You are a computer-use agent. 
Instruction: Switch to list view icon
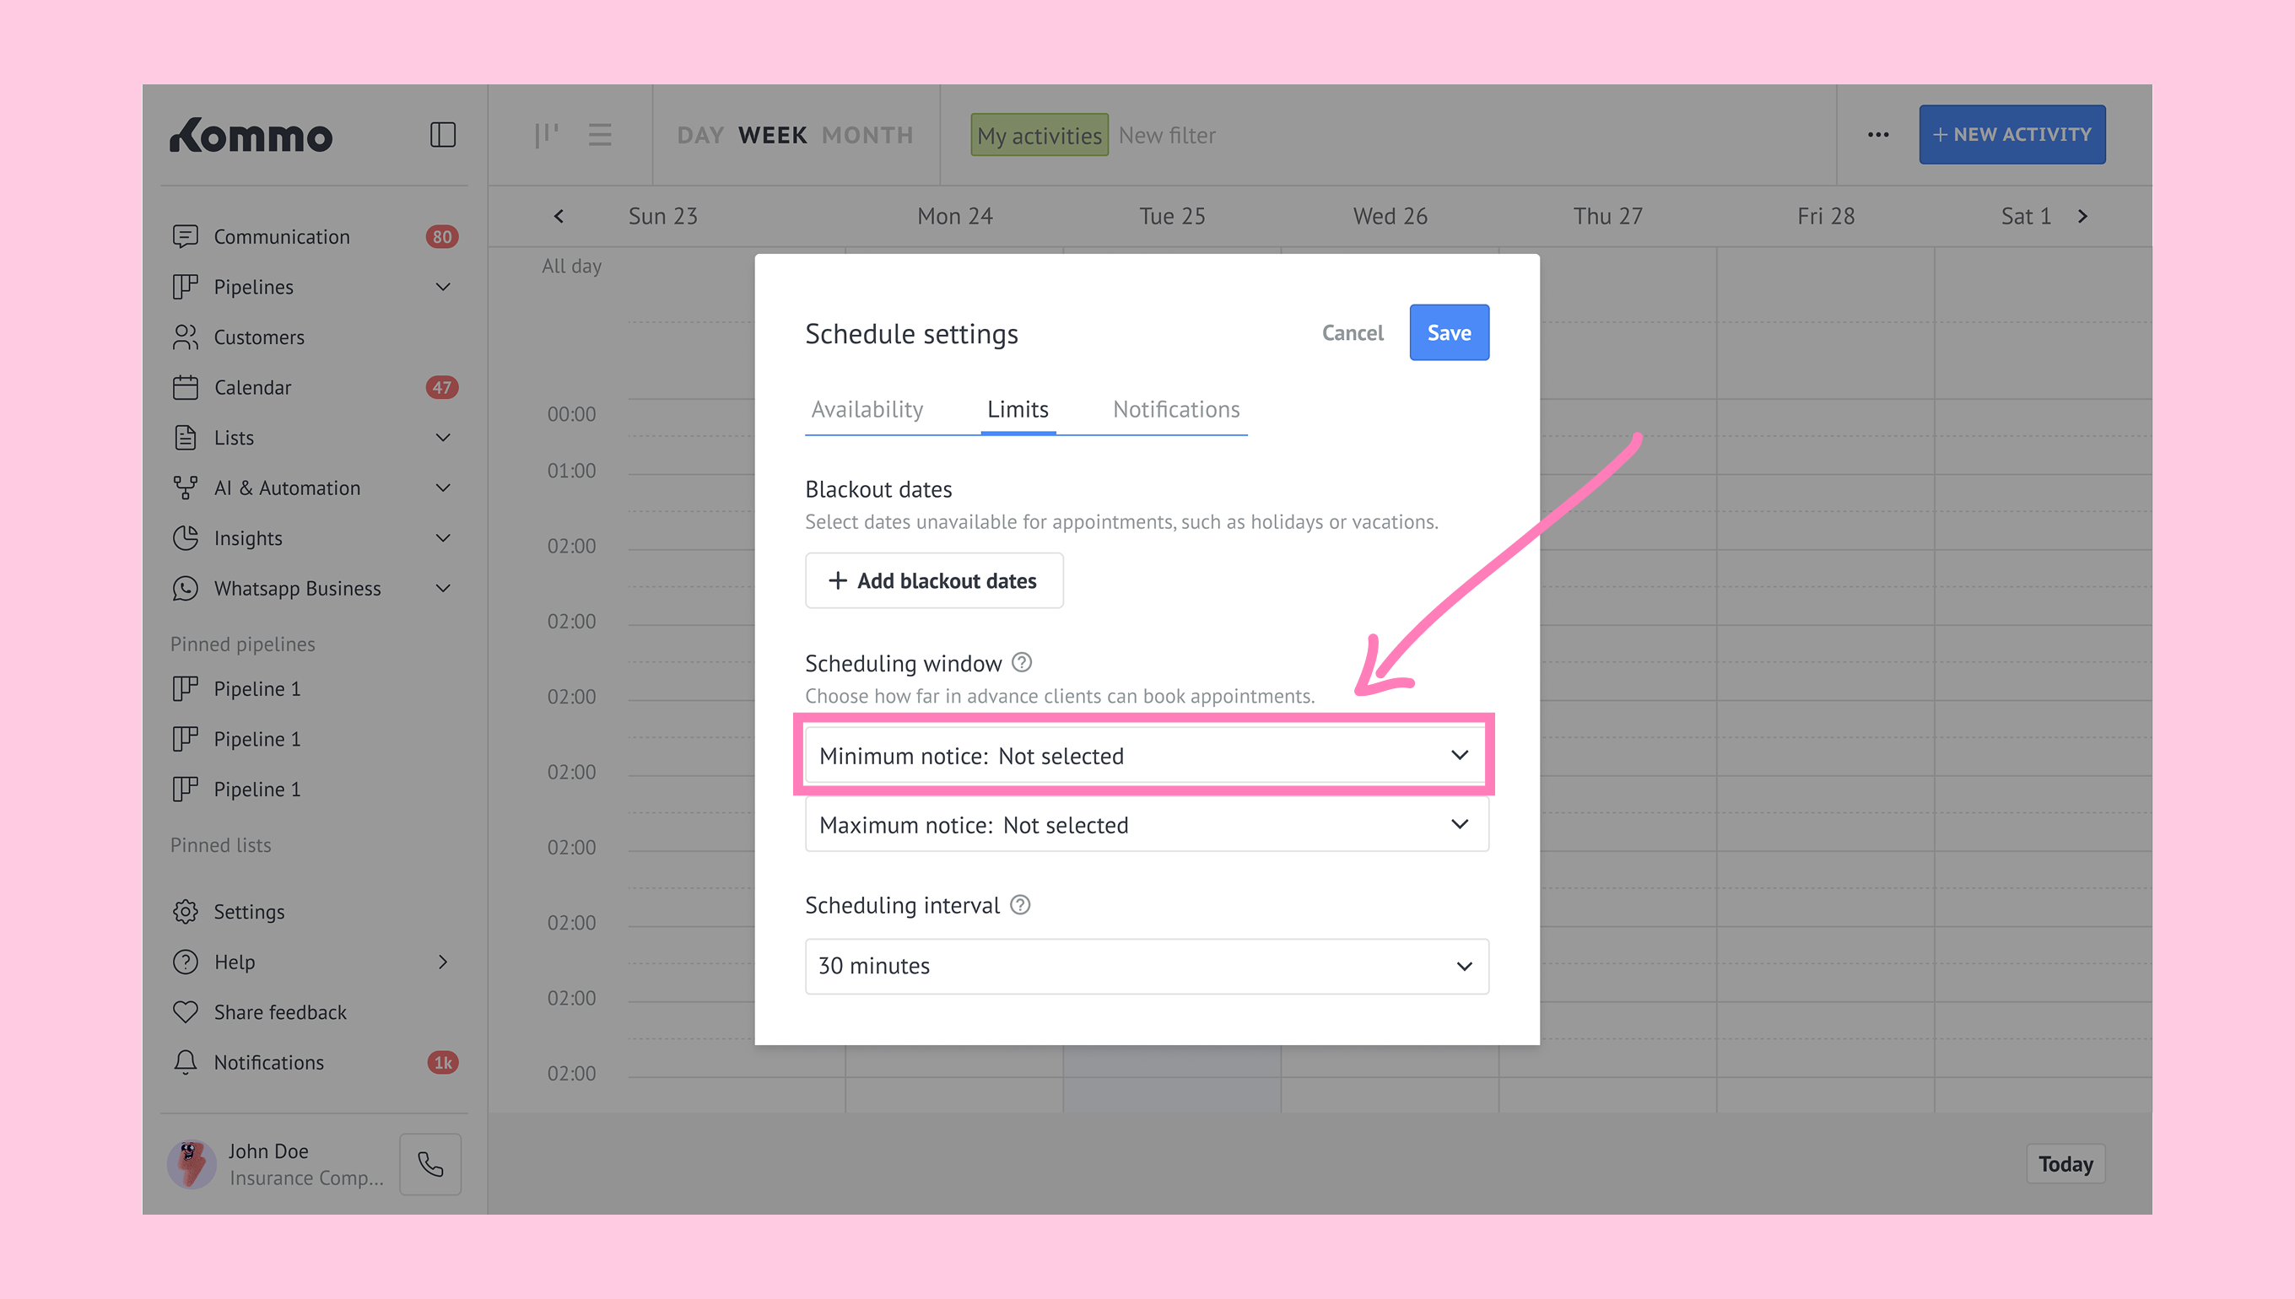(600, 135)
